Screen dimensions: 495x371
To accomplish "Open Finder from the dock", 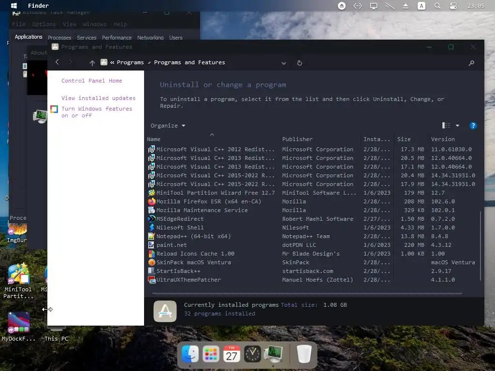I will pos(190,354).
